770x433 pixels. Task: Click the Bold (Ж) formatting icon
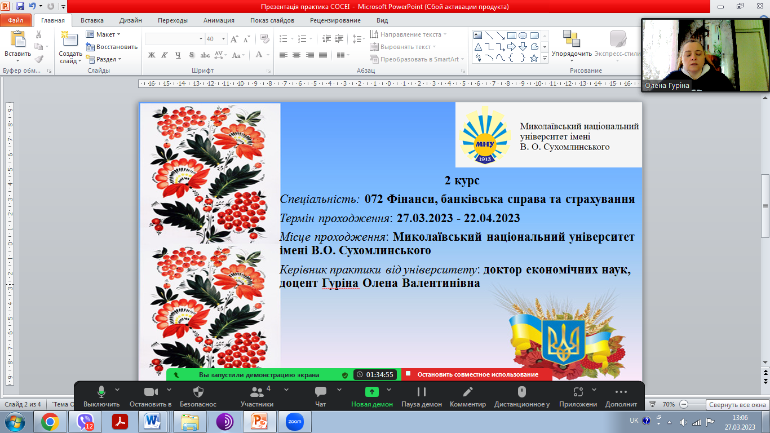151,55
